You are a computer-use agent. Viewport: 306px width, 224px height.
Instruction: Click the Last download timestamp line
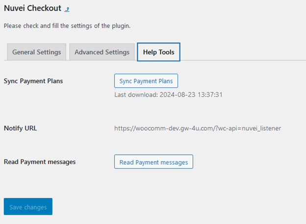tap(168, 94)
